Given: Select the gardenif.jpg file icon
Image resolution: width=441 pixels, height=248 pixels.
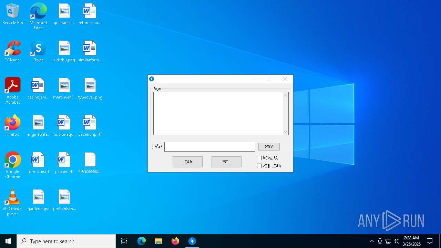Looking at the screenshot, I should pos(38,200).
